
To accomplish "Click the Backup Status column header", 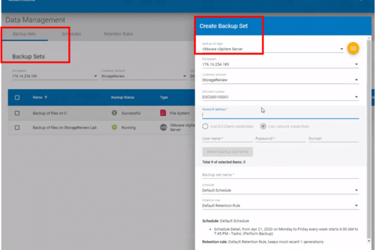I will 122,97.
